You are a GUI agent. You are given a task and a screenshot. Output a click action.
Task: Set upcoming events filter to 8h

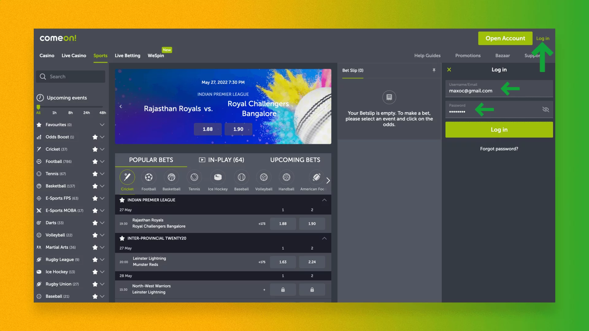click(71, 113)
